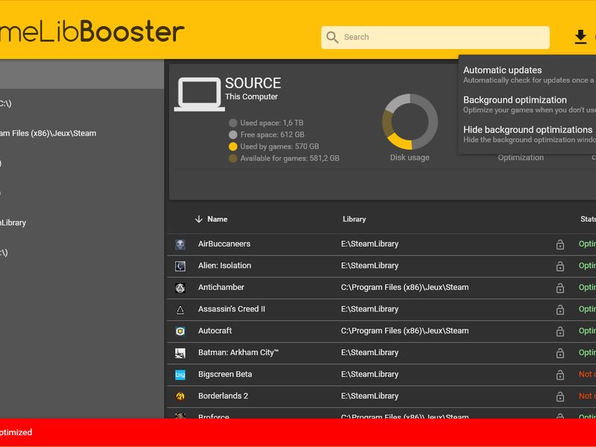Click the SOURCE laptop computer icon
This screenshot has height=447, width=596.
(200, 95)
